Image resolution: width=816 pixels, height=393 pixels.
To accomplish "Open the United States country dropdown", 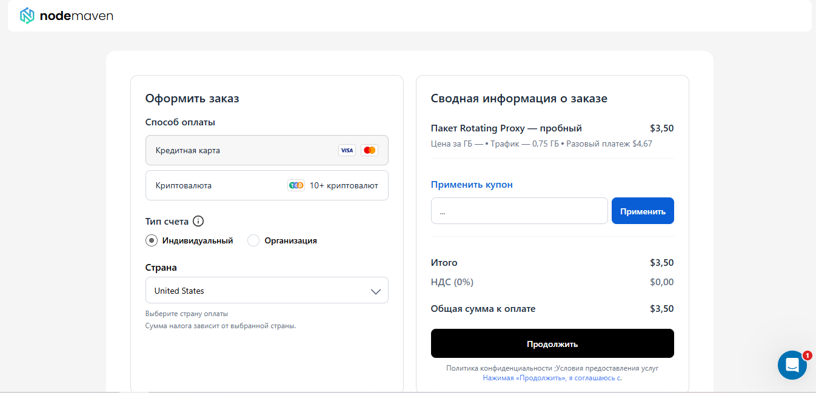I will pos(267,290).
